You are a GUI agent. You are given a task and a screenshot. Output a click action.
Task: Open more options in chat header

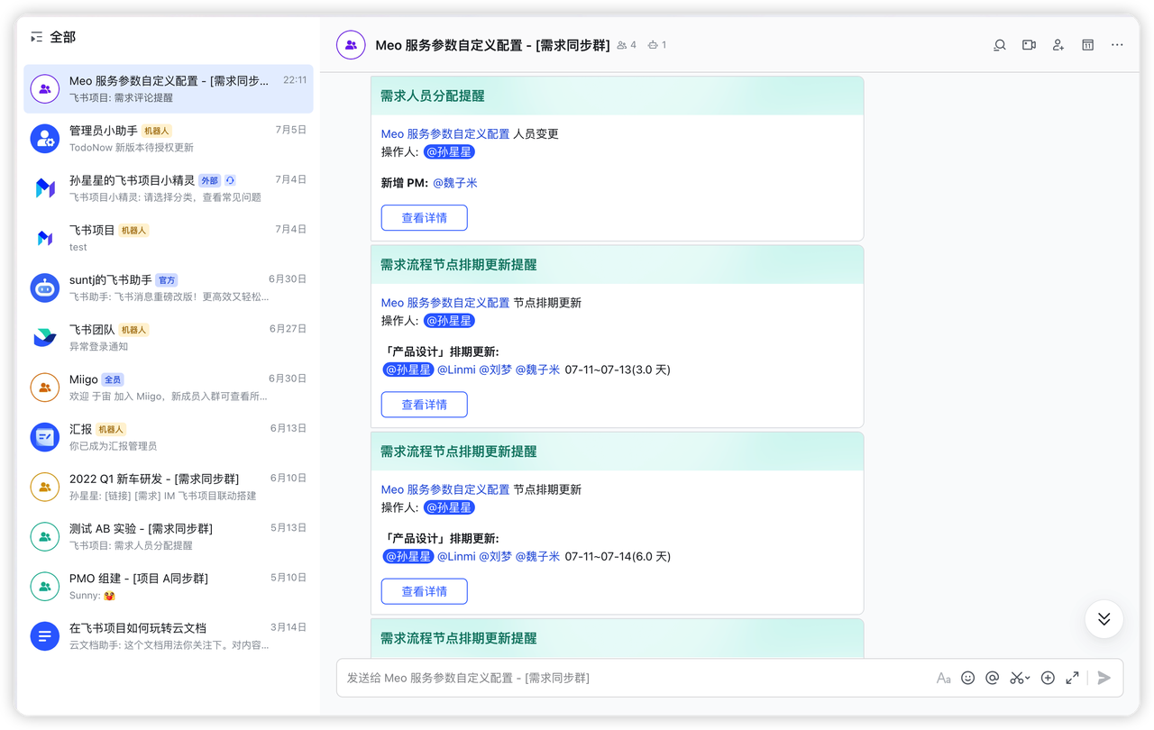pos(1117,45)
